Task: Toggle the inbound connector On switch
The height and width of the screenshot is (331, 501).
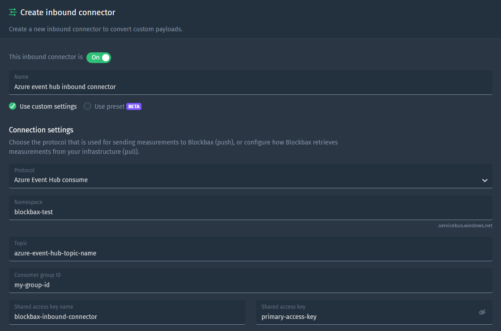Action: [99, 57]
